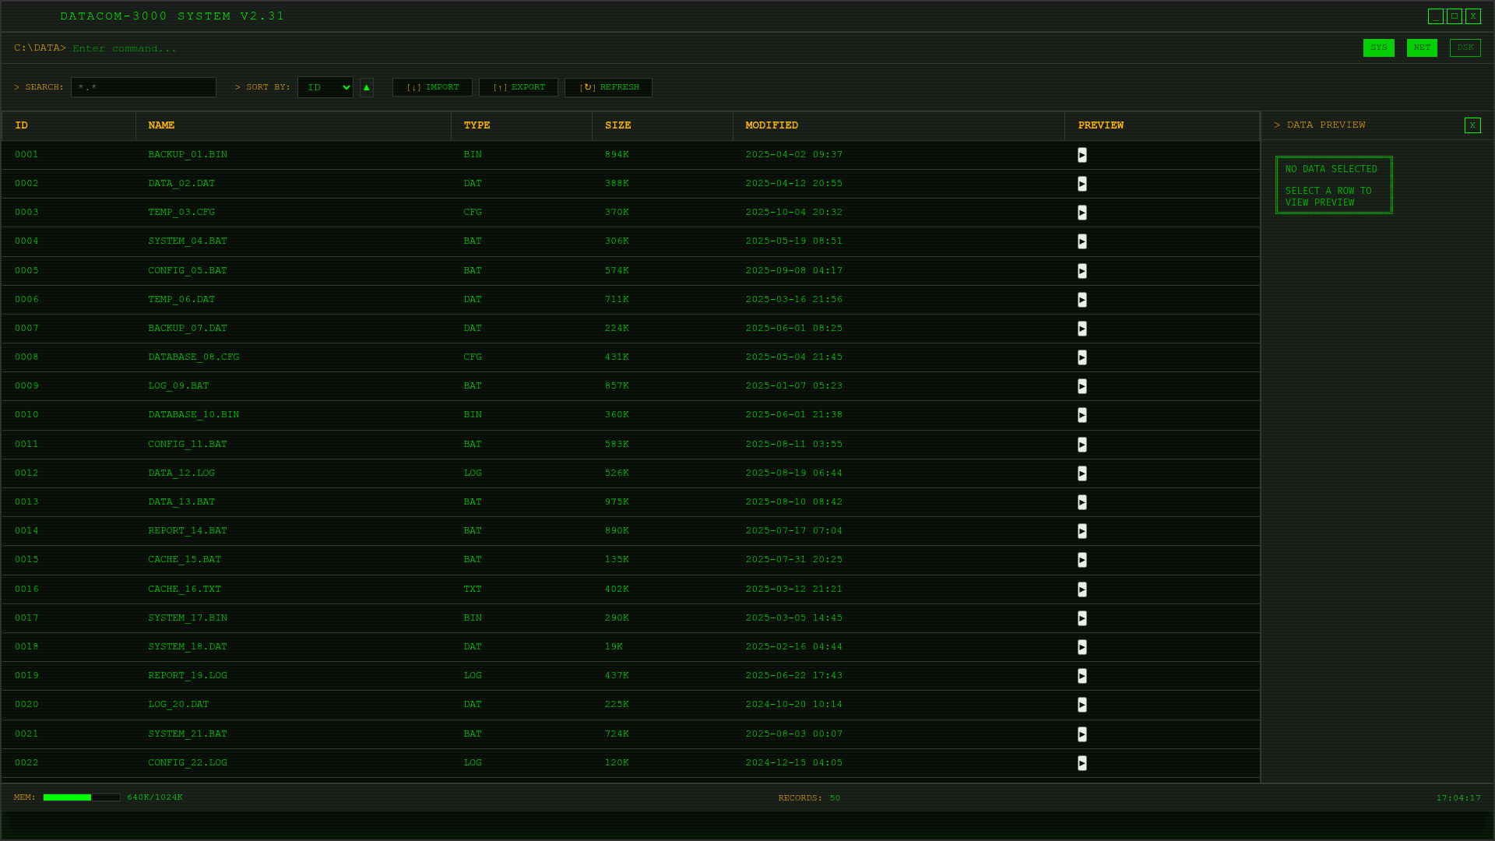Sort by MODIFIED column header

coord(771,125)
